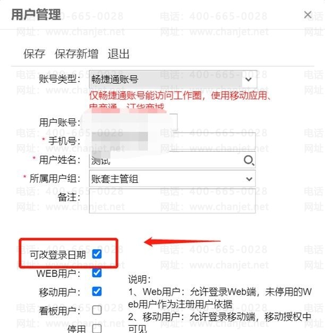
Task: Click 退出 to exit the dialog
Action: point(118,54)
